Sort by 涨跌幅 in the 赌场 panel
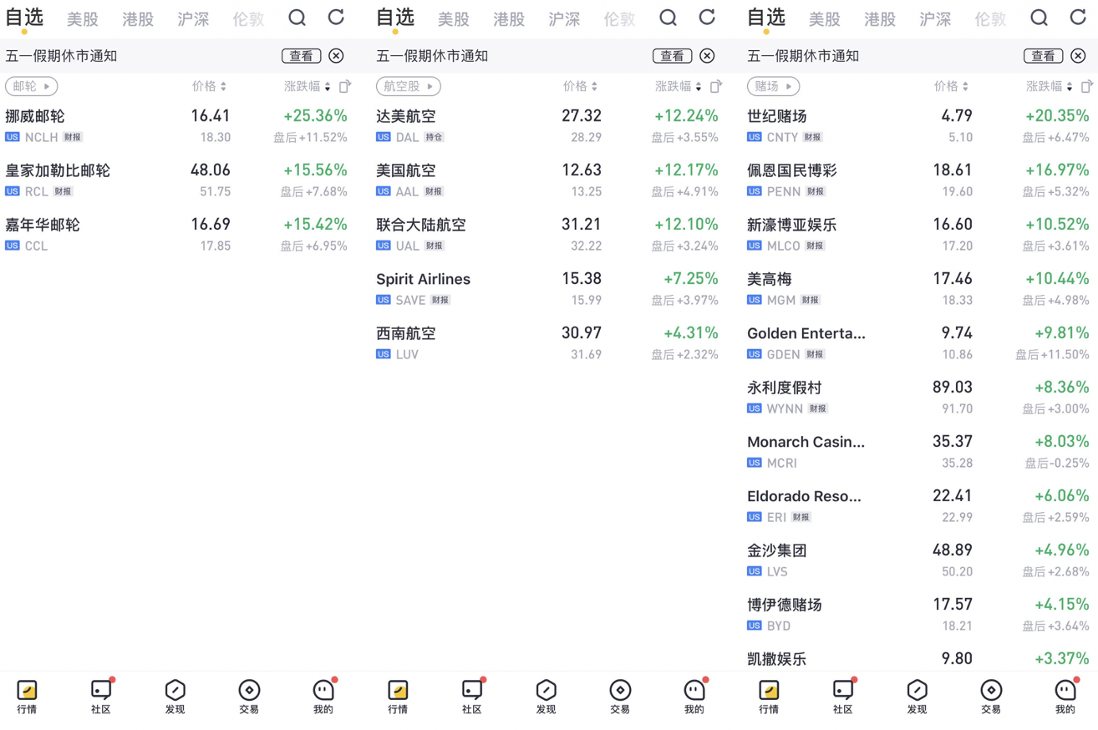1098x730 pixels. pyautogui.click(x=1050, y=86)
